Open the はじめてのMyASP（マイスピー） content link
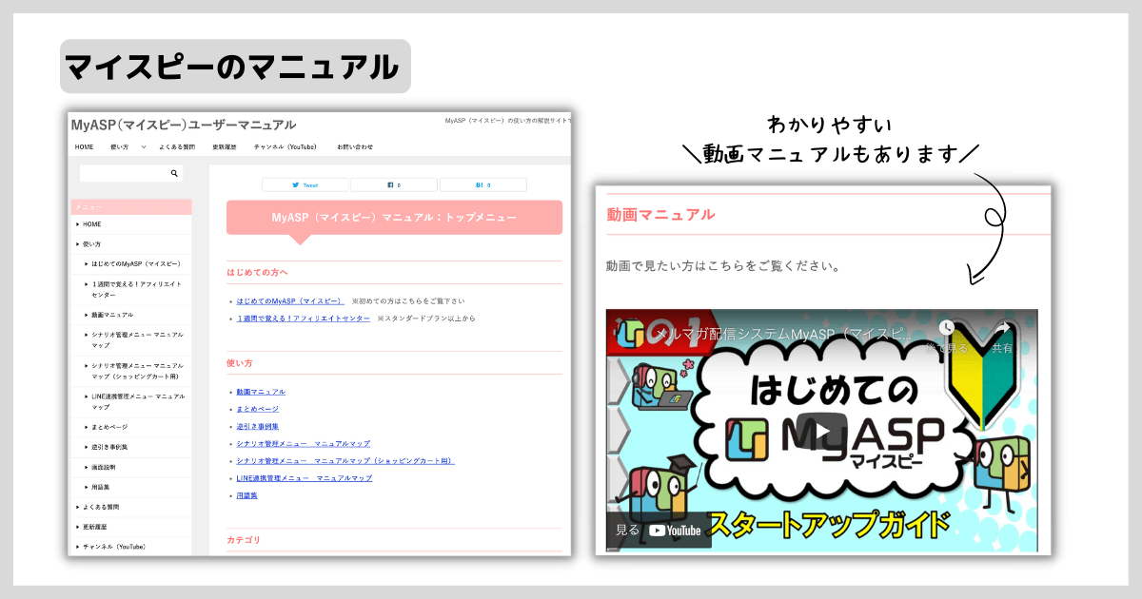This screenshot has width=1142, height=599. point(290,300)
